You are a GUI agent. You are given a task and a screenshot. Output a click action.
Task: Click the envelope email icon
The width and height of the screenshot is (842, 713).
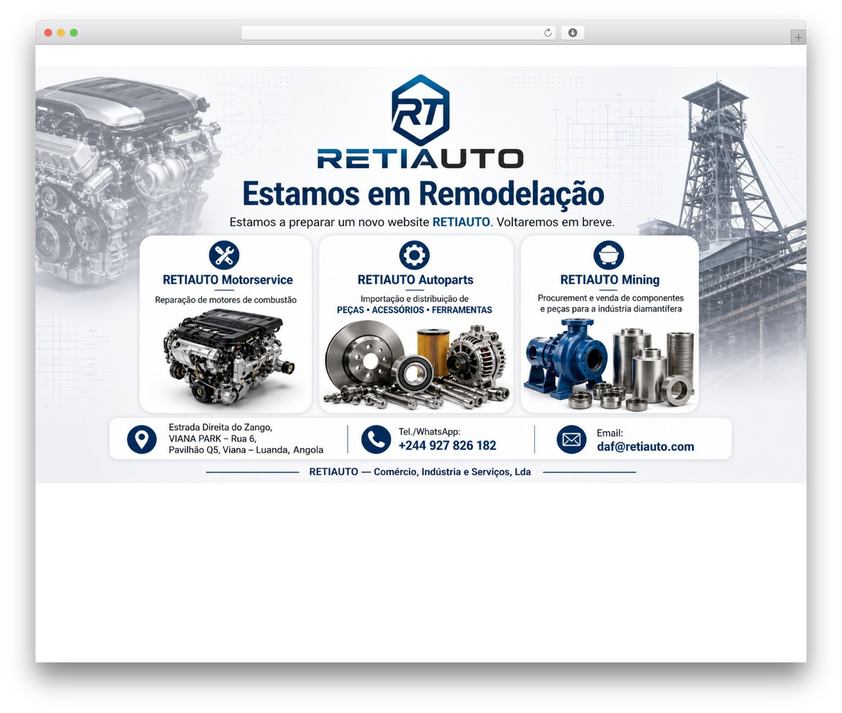click(x=572, y=439)
